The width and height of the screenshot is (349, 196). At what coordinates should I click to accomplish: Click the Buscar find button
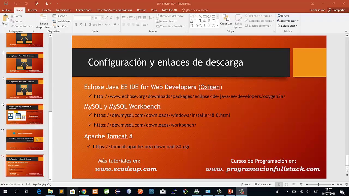283,16
